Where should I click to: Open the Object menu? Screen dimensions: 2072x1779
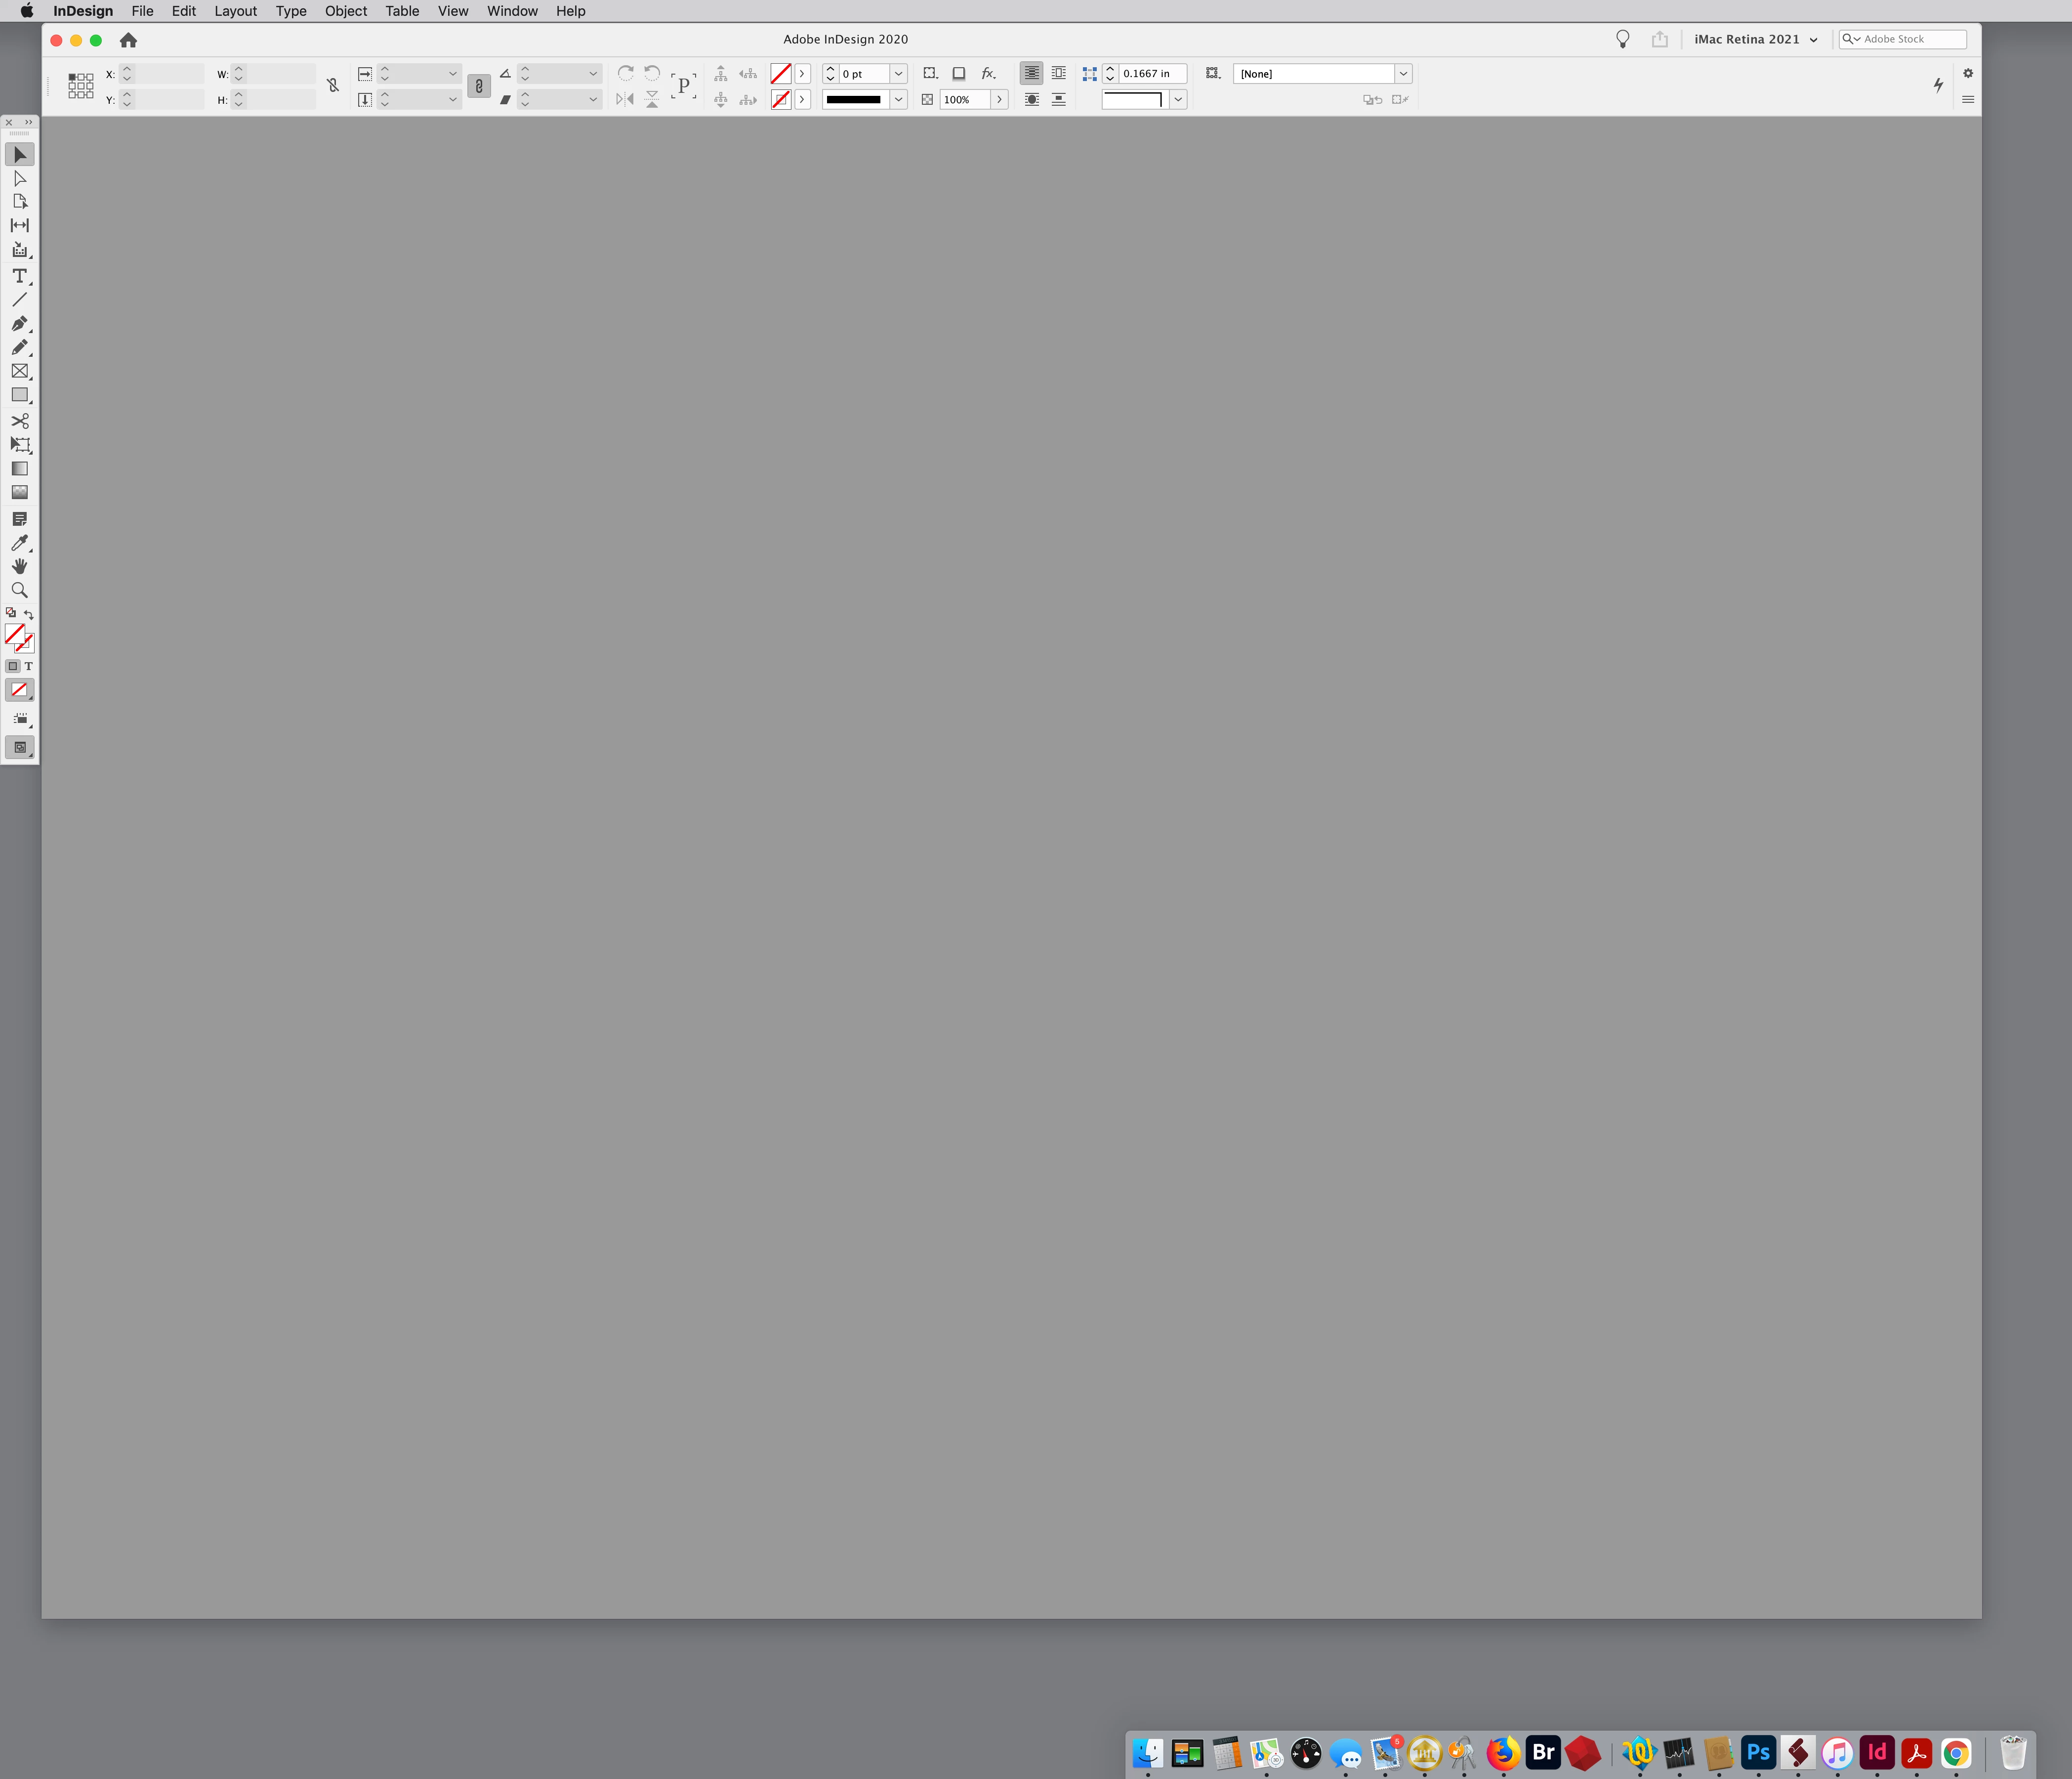tap(345, 11)
